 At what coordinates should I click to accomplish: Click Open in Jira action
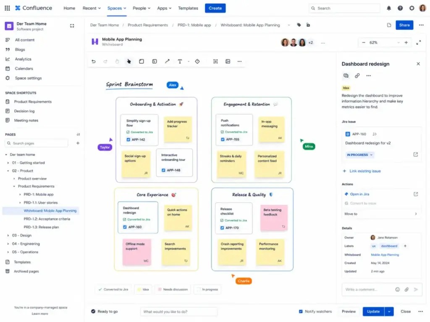coord(359,194)
